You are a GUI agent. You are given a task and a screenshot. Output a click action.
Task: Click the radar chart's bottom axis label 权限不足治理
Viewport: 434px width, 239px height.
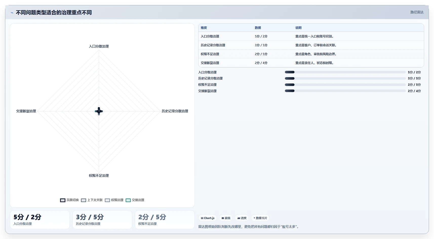click(x=99, y=176)
